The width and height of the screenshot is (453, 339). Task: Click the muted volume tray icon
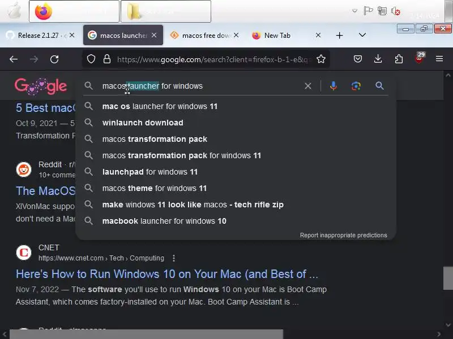point(395,11)
